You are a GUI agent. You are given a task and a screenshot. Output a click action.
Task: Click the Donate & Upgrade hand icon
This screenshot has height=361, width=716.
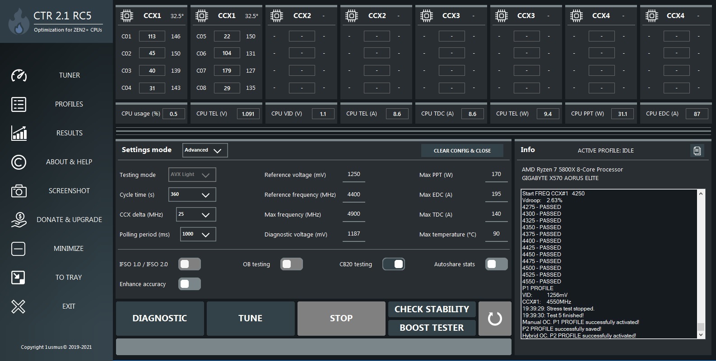tap(19, 220)
